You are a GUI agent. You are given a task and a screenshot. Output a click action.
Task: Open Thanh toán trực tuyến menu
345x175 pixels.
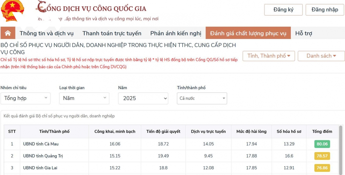click(112, 33)
